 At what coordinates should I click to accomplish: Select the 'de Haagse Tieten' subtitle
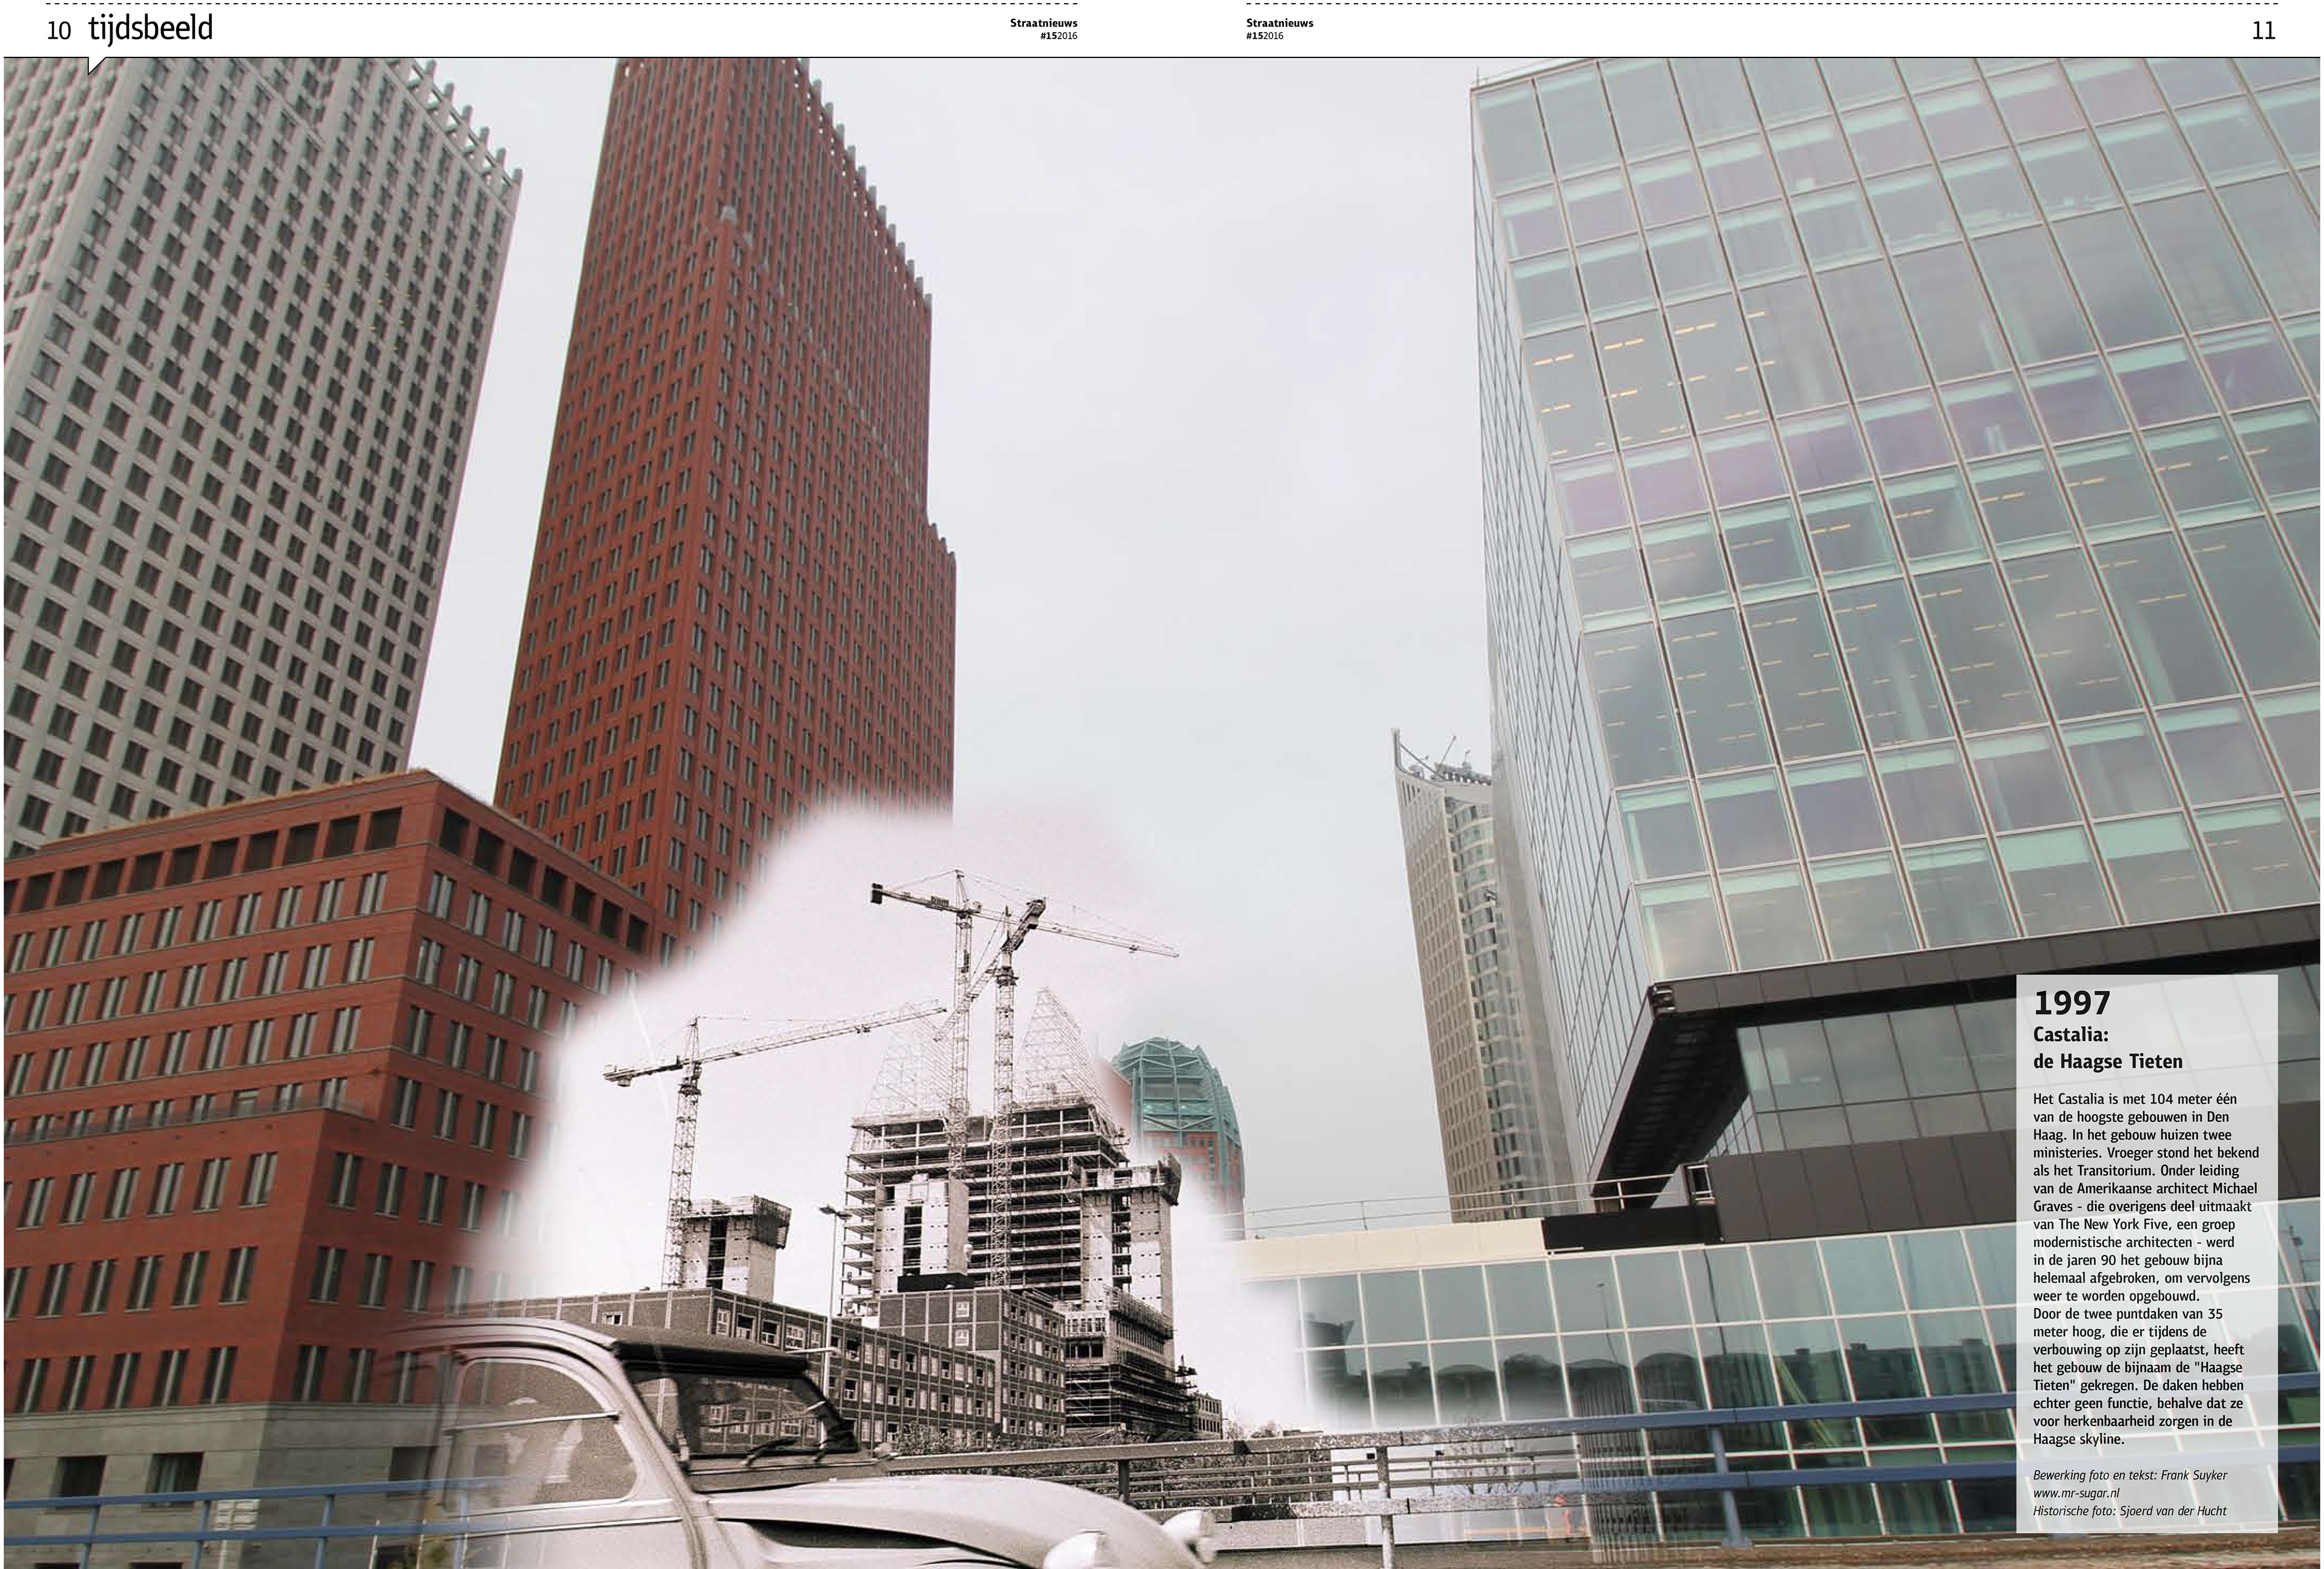pos(2108,1061)
